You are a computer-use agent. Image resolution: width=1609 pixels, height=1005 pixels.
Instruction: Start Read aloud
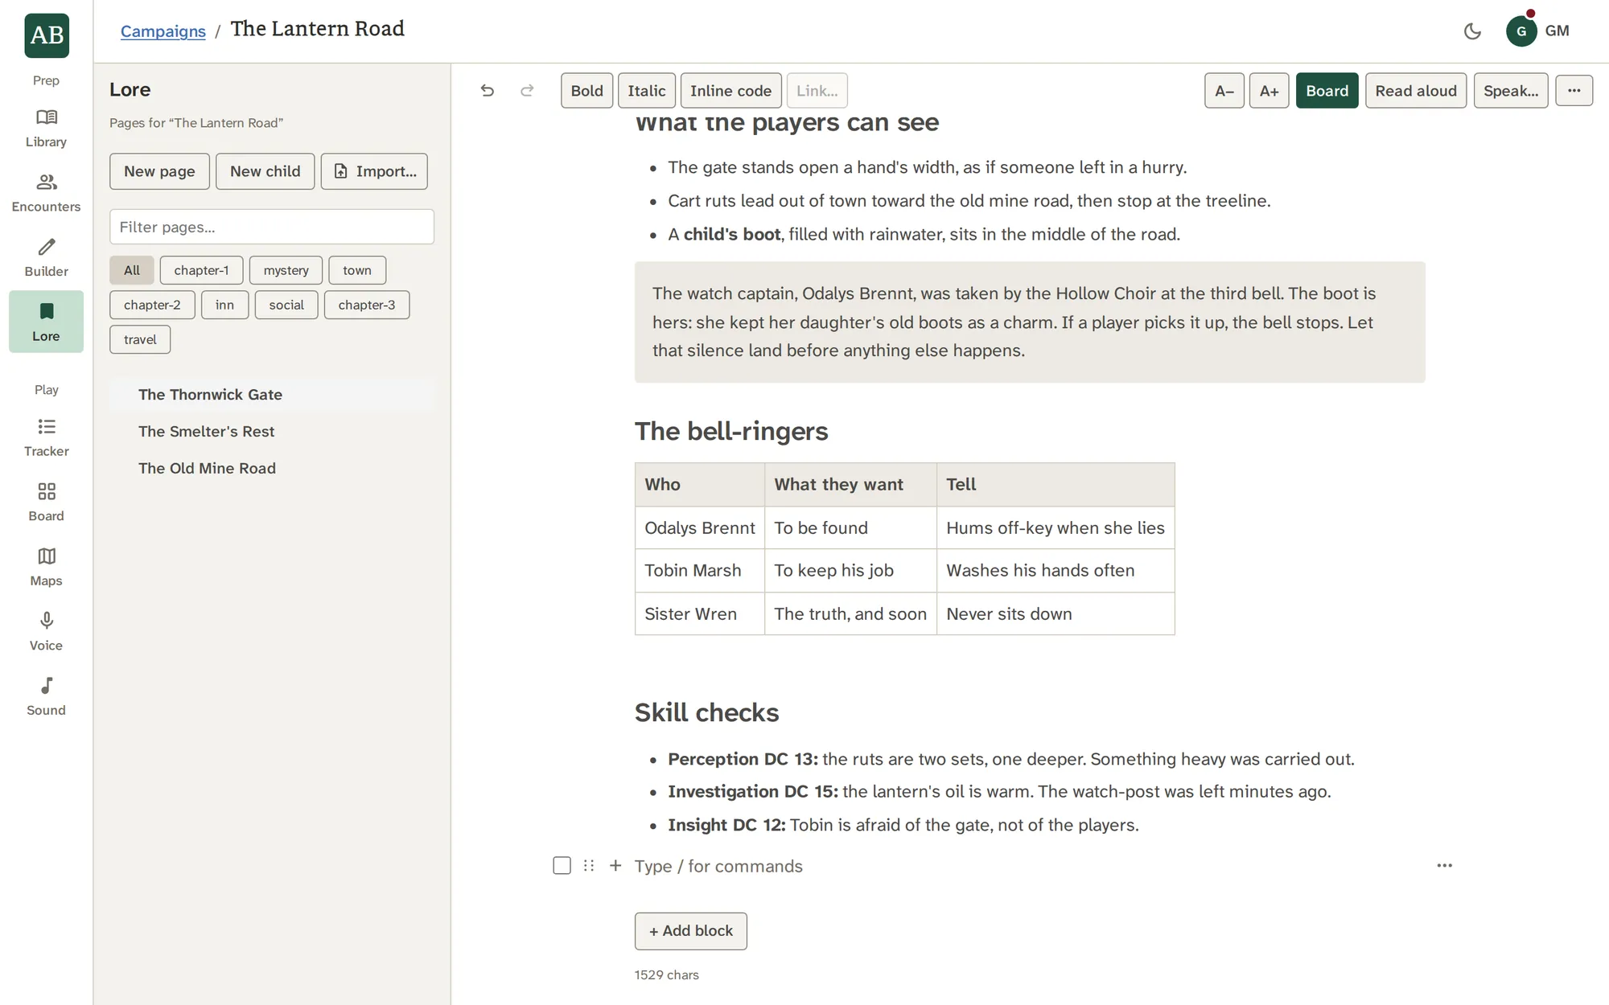coord(1416,91)
